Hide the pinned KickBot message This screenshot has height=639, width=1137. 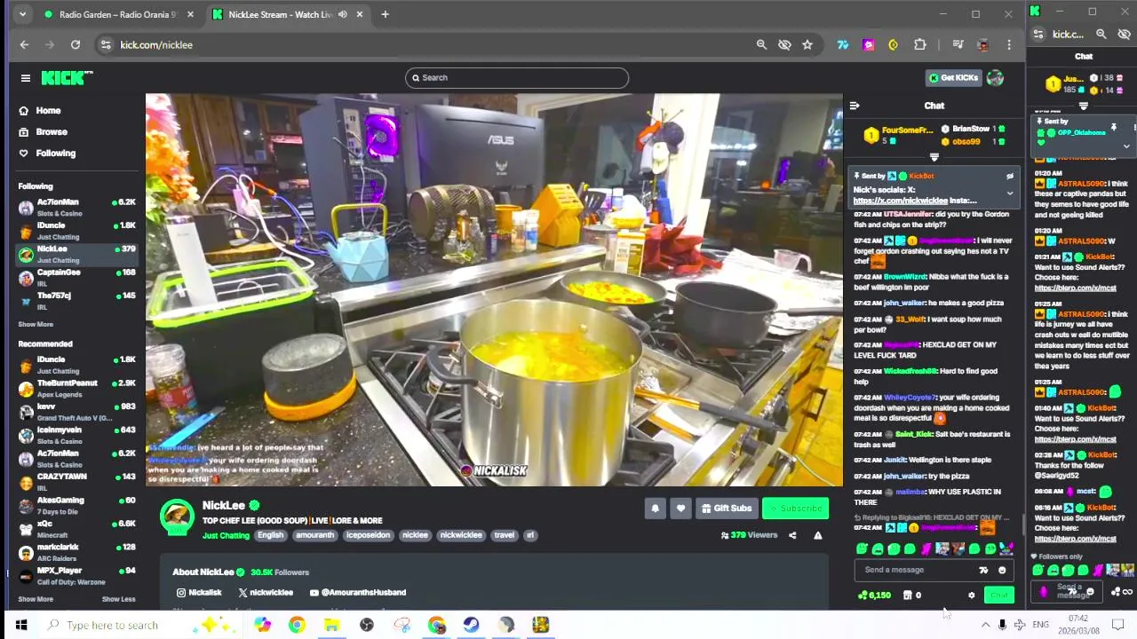[1009, 177]
